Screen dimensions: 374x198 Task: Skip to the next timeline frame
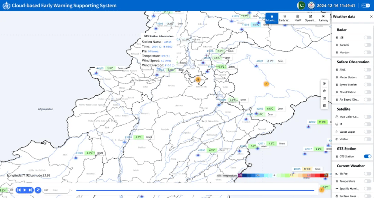tap(30, 190)
